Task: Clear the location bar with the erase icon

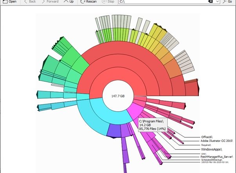Action: (210, 2)
